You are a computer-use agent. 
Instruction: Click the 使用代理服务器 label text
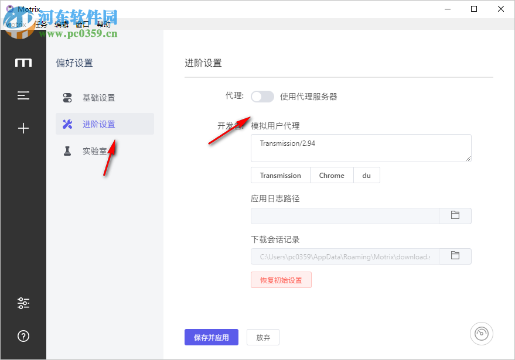(308, 97)
